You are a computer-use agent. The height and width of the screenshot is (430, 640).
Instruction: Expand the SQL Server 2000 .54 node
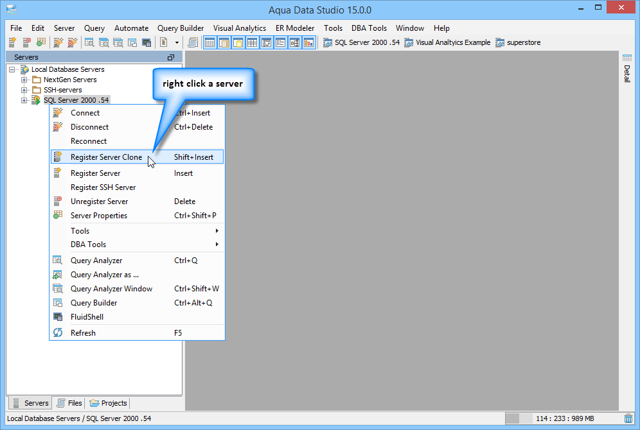click(24, 100)
